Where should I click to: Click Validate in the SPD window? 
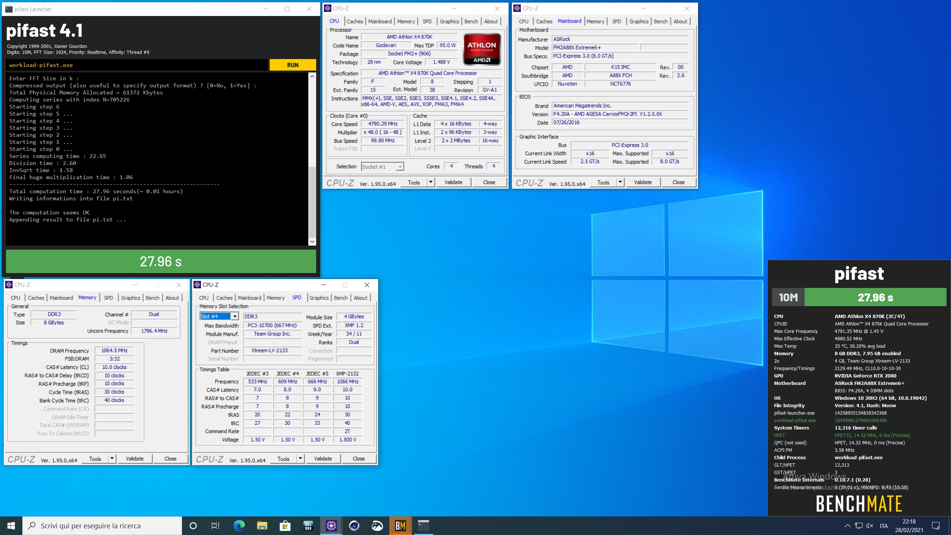point(323,458)
